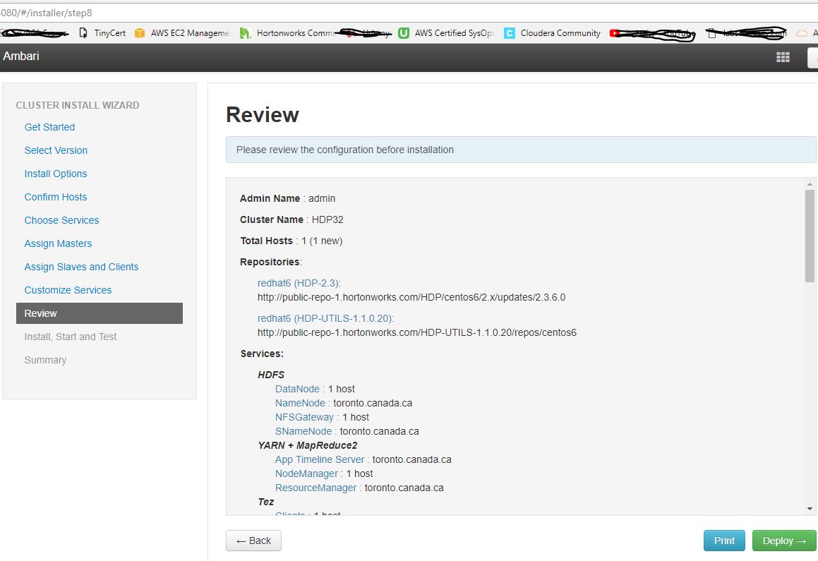Select the Choose Services wizard step
Image resolution: width=818 pixels, height=561 pixels.
click(x=61, y=220)
